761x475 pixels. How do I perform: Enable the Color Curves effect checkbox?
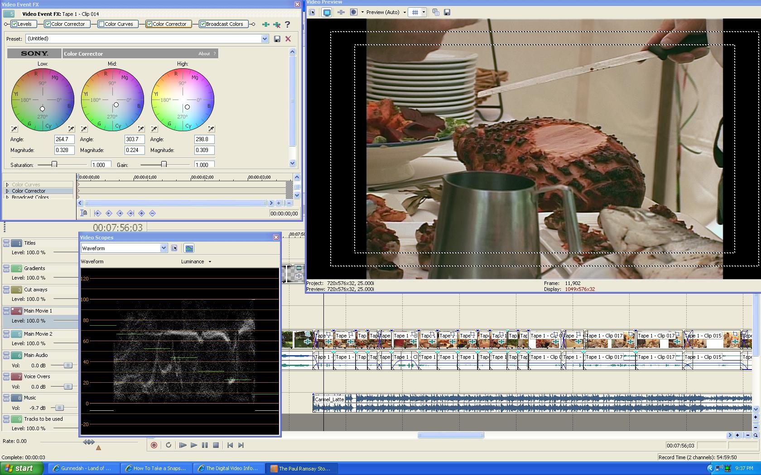[x=101, y=24]
